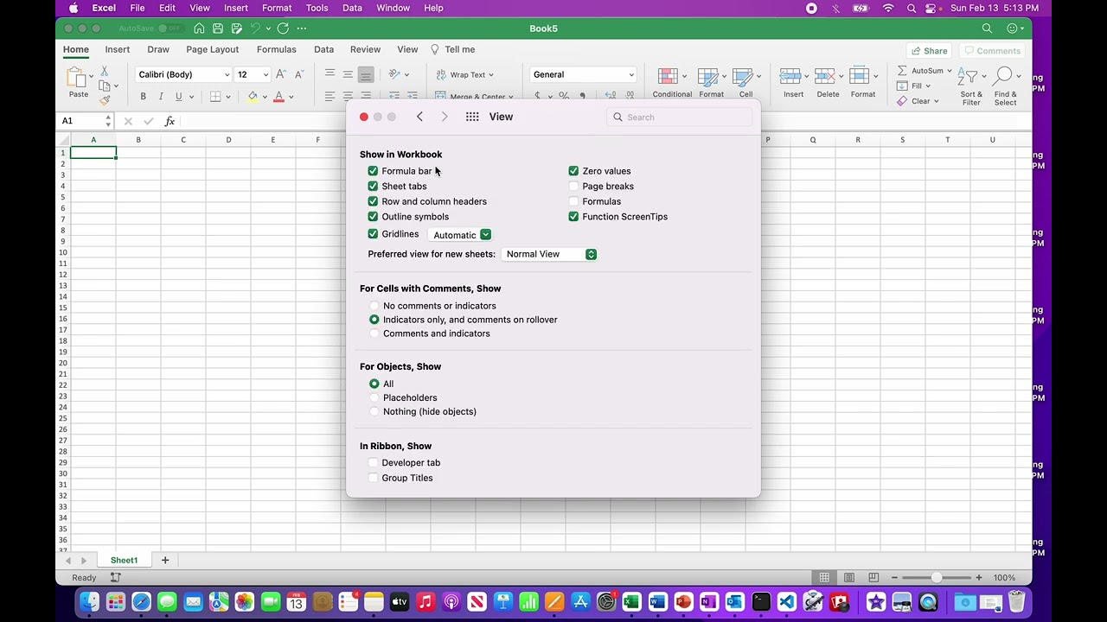Enable the Page breaks checkbox

(573, 187)
